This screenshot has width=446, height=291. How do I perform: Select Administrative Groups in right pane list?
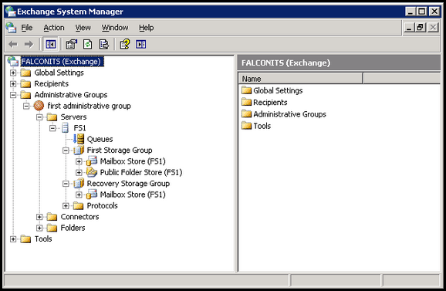[289, 114]
